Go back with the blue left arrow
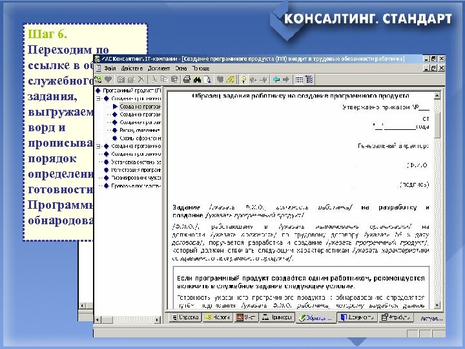The width and height of the screenshot is (465, 349). coord(276,79)
